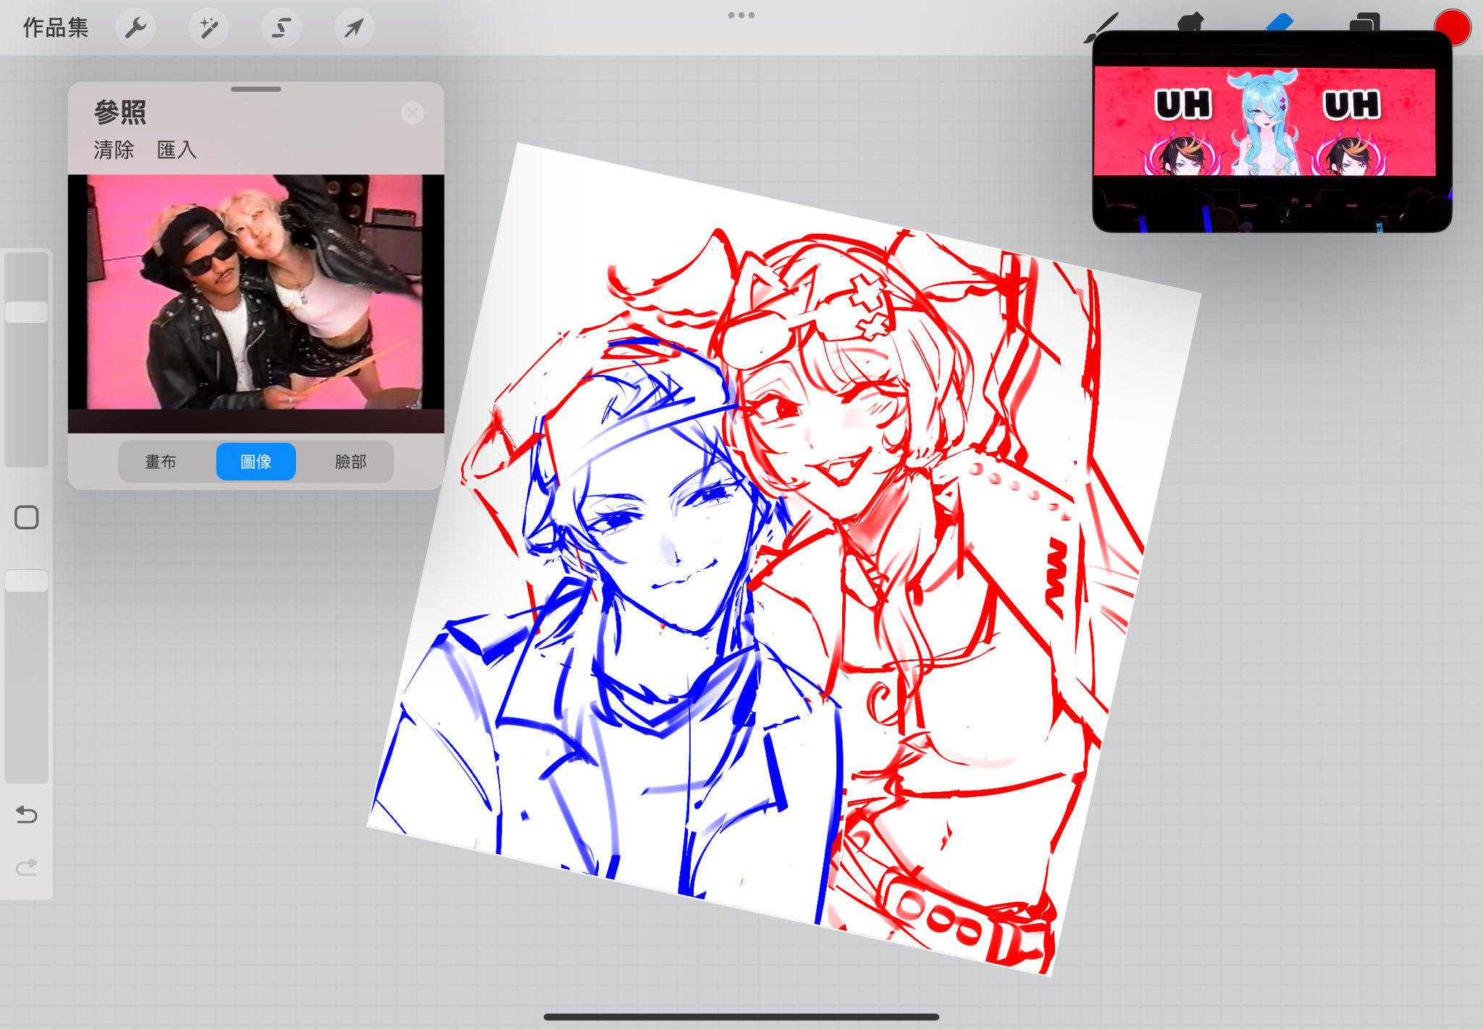Activate the Transform arrow tool
Image resolution: width=1483 pixels, height=1030 pixels.
tap(354, 28)
